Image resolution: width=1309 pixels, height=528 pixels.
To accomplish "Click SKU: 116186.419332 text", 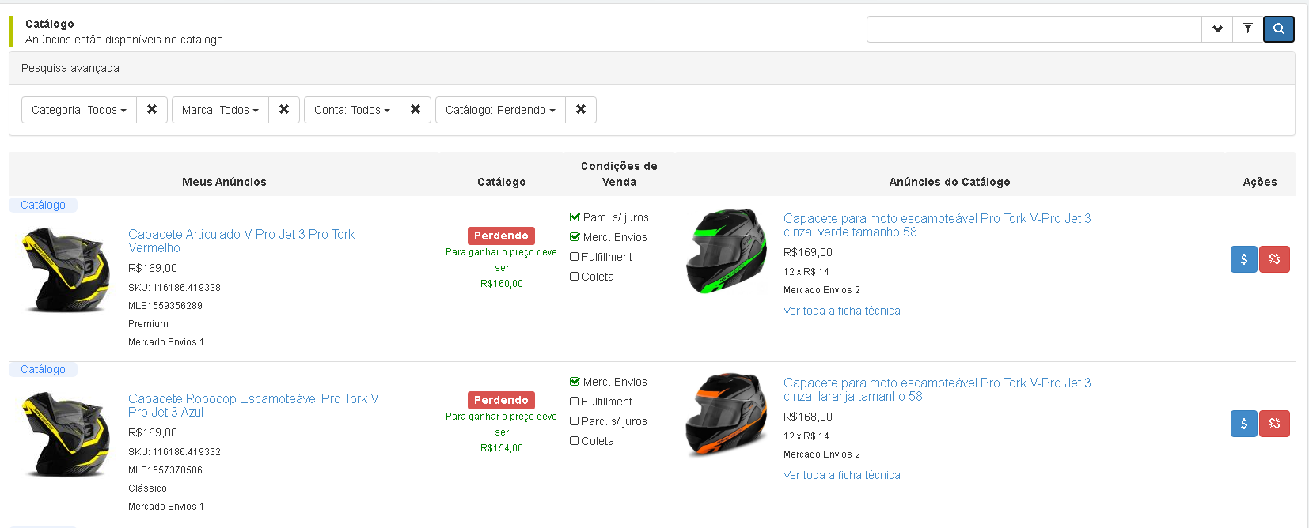I will (174, 452).
